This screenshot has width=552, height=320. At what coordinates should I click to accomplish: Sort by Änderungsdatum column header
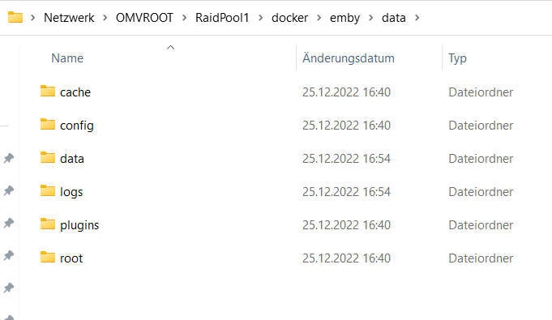tap(349, 58)
